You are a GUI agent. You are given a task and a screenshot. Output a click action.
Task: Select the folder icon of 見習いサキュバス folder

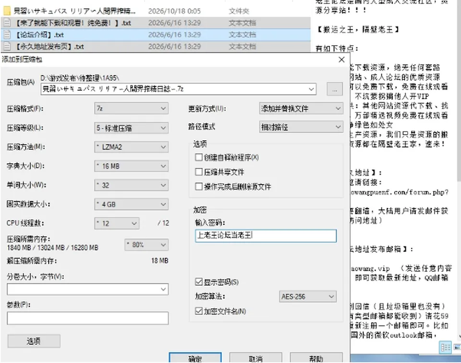click(7, 11)
